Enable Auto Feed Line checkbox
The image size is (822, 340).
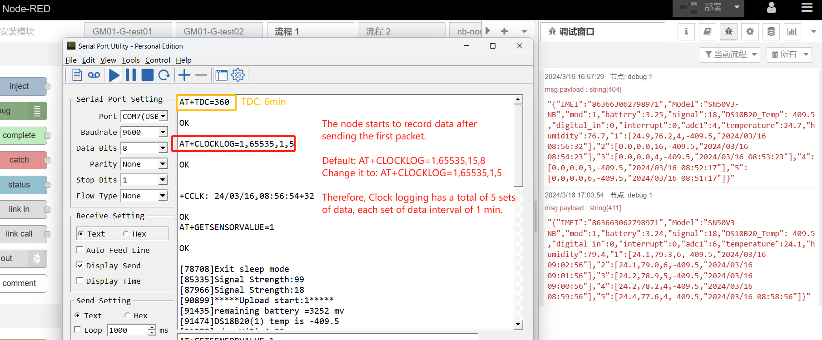[80, 250]
